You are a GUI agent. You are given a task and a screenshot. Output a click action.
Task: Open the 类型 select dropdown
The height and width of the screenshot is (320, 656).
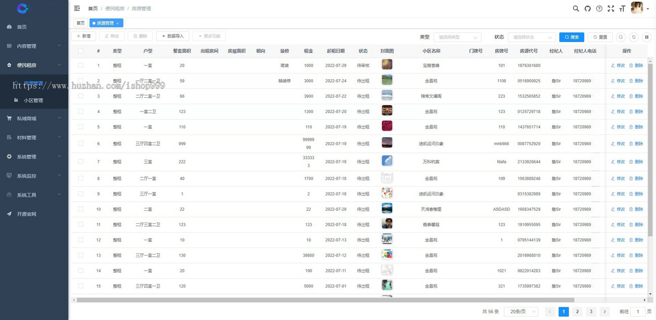pyautogui.click(x=458, y=37)
